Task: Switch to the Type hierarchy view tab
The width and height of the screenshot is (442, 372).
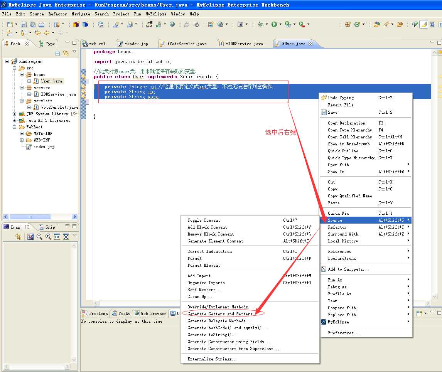Action: [x=47, y=44]
